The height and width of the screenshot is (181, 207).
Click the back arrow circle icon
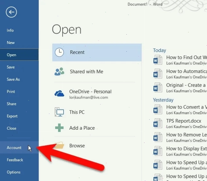(x=11, y=12)
